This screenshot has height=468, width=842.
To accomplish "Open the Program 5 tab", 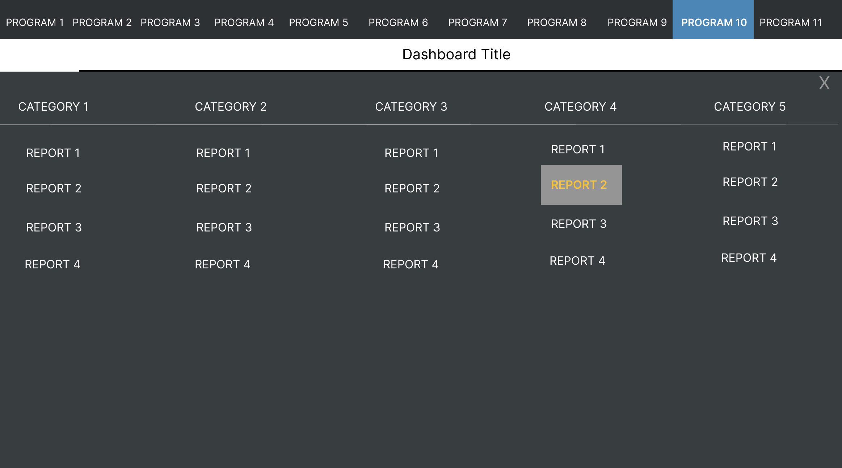I will [318, 22].
